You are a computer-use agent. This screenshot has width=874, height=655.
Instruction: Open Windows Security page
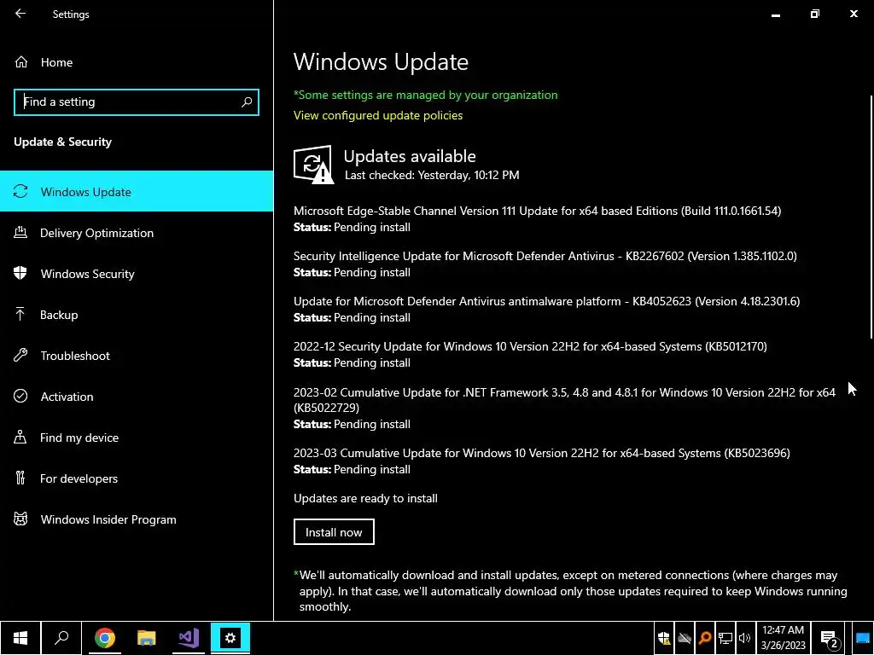[x=137, y=274]
